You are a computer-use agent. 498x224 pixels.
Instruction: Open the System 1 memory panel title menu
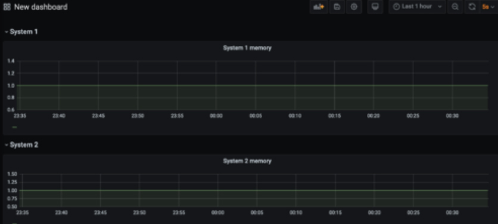(247, 48)
